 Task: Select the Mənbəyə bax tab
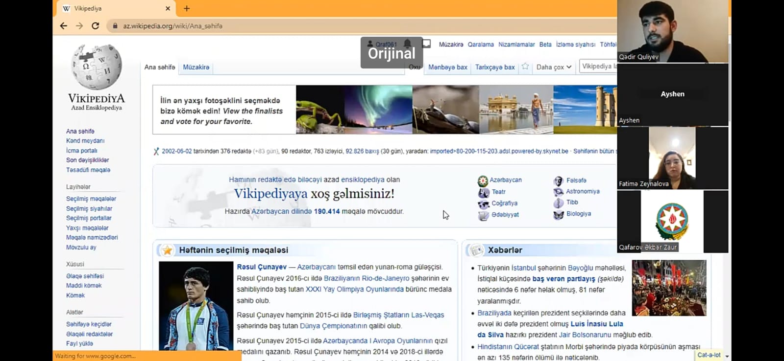pyautogui.click(x=448, y=67)
